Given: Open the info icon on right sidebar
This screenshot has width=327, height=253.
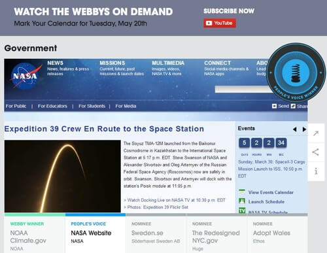Looking at the screenshot, I should 316,171.
